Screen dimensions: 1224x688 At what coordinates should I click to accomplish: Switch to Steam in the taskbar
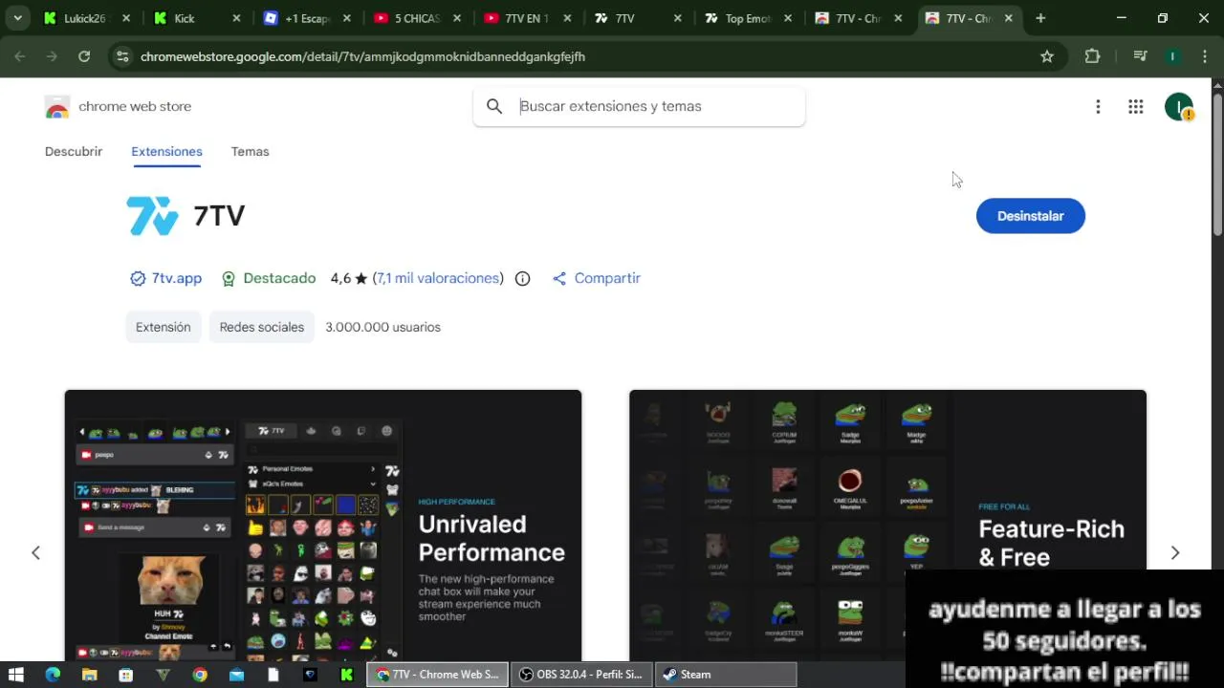[x=726, y=675]
